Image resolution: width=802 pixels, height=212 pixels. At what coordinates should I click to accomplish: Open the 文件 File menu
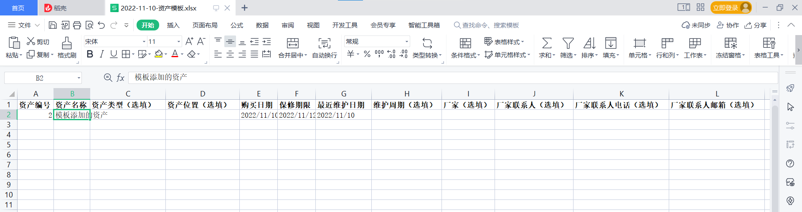24,25
